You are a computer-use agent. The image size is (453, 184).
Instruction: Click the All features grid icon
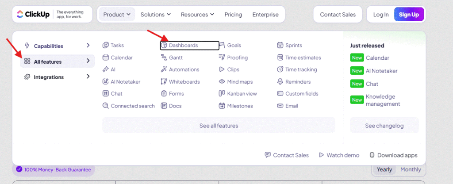(27, 61)
